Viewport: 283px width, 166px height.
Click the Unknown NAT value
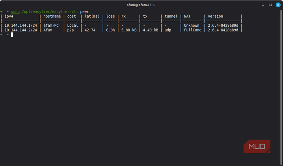(x=192, y=26)
